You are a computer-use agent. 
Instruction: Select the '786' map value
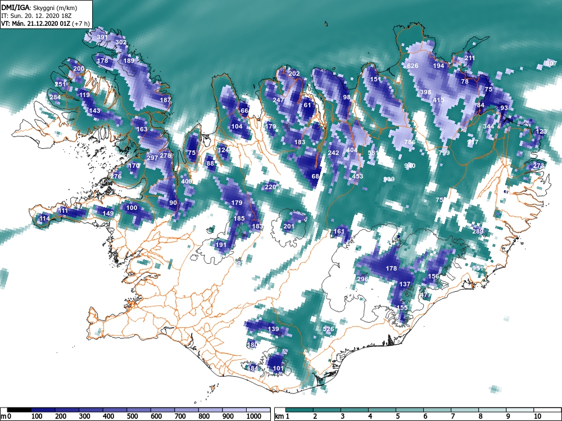tap(410, 142)
